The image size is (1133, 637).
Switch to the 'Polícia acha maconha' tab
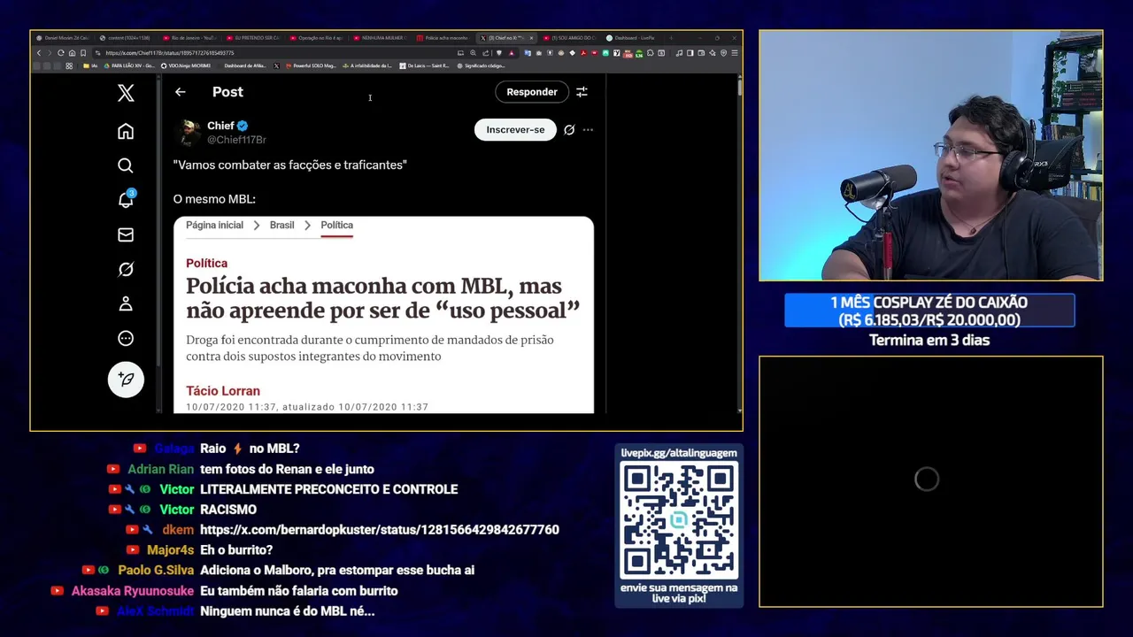(x=445, y=38)
